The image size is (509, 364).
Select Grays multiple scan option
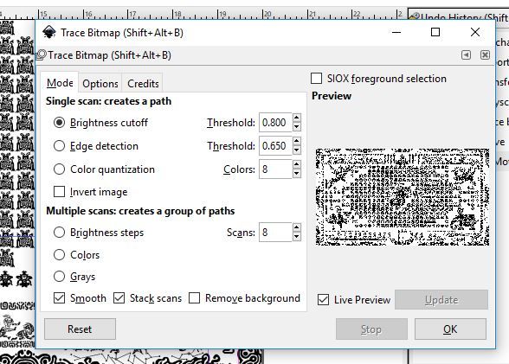(59, 277)
